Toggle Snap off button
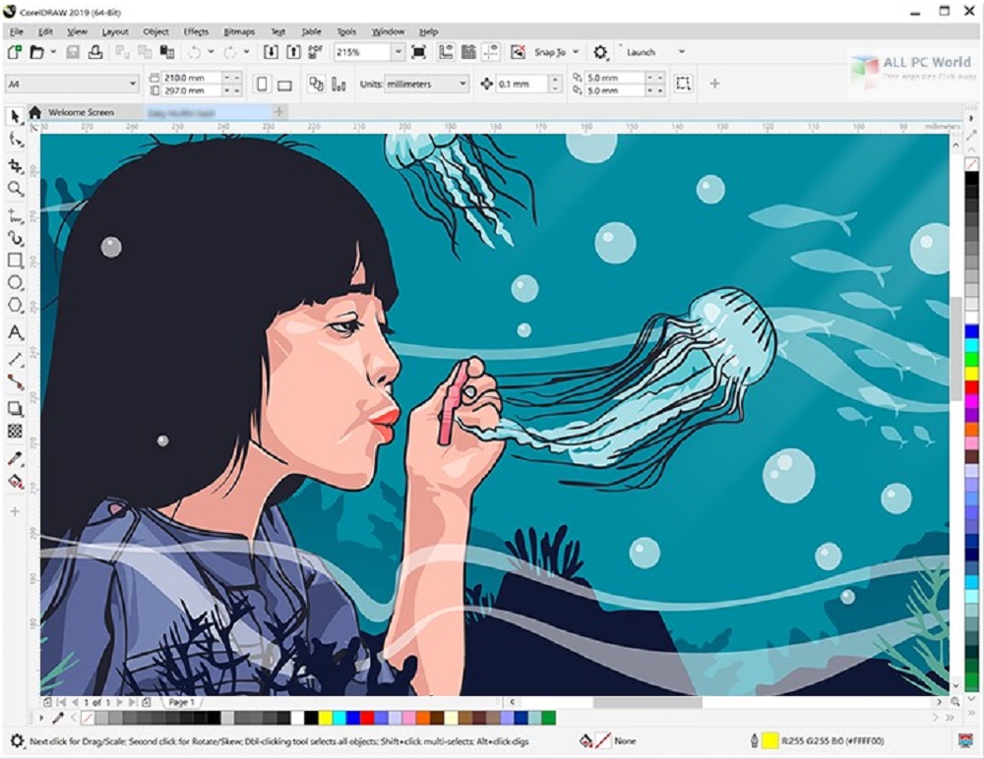 point(518,52)
